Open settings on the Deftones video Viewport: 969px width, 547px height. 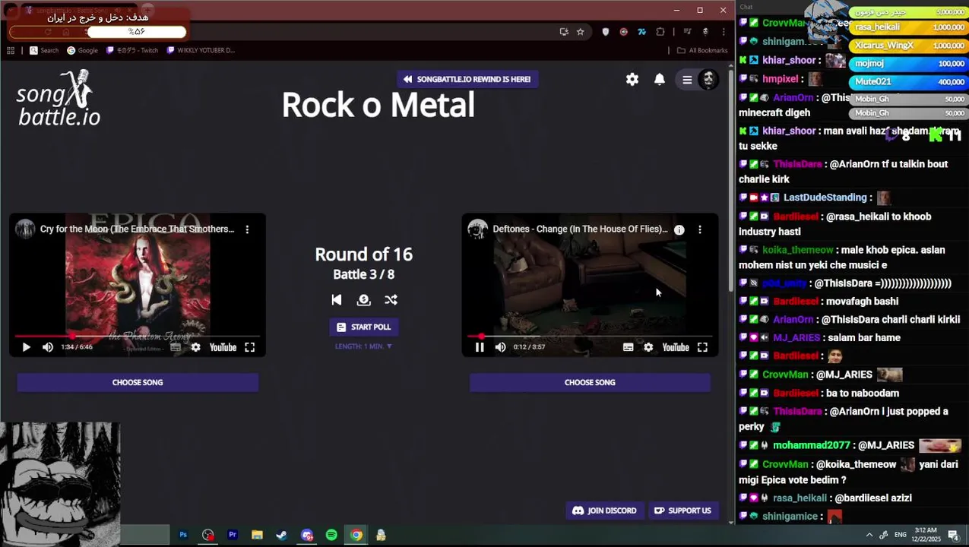point(648,347)
